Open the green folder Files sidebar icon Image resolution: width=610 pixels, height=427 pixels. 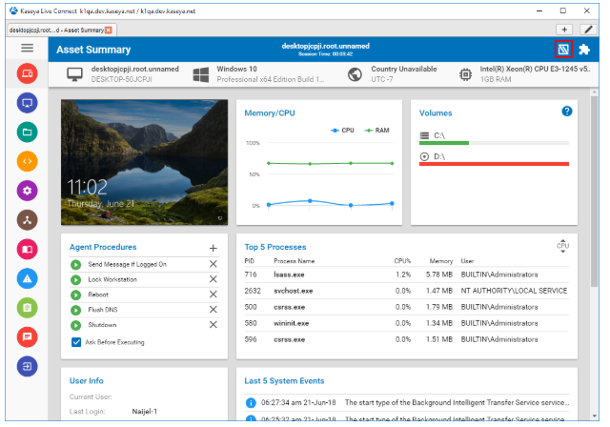(27, 132)
